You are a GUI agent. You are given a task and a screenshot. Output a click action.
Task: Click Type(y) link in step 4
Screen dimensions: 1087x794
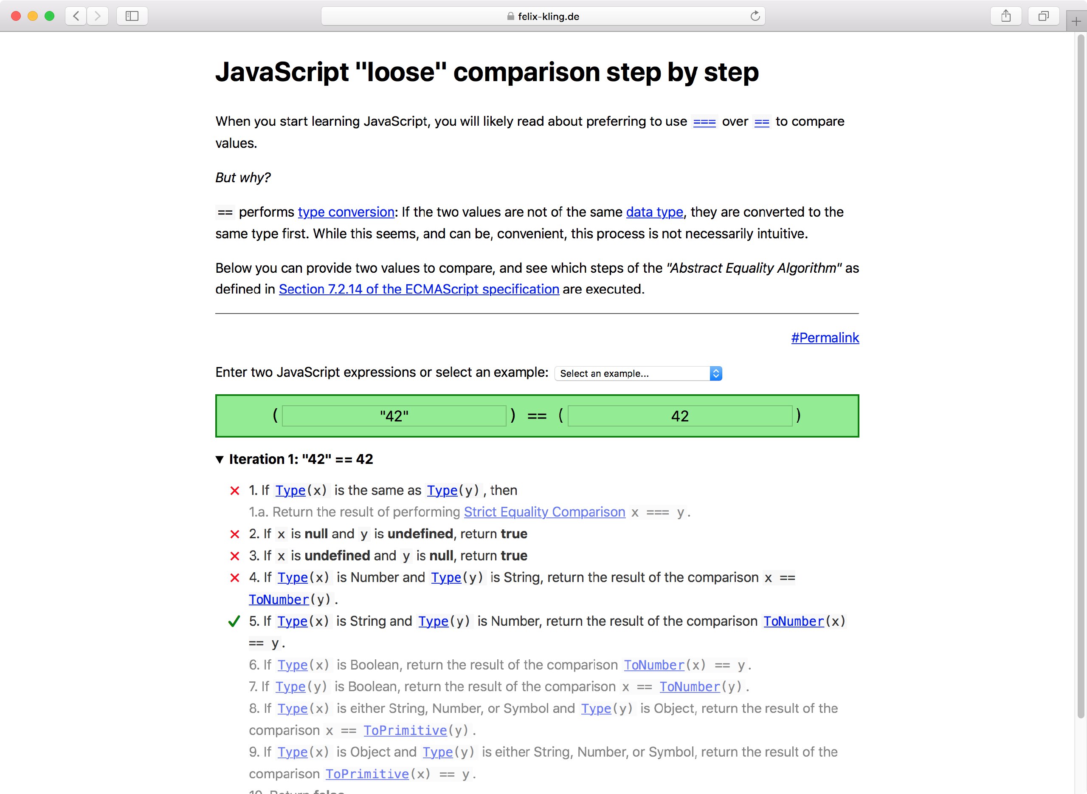point(446,577)
